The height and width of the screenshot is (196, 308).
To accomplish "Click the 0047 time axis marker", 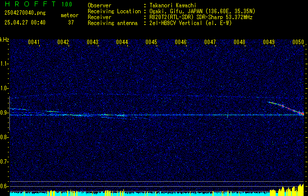I will [210, 42].
